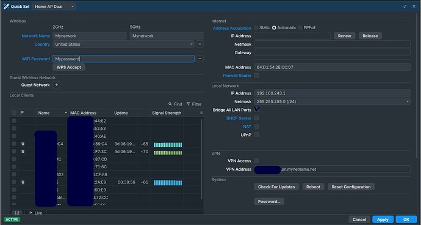Viewport: 421px width, 225px height.
Task: Click the 00:39:56 uptime cell
Action: pos(126,182)
